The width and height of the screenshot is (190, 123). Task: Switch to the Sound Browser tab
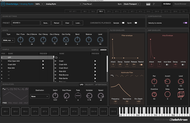point(180,4)
